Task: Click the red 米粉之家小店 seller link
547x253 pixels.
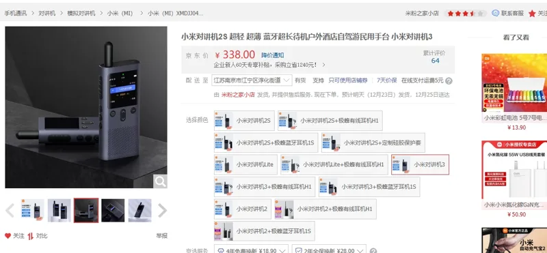Action: 238,95
